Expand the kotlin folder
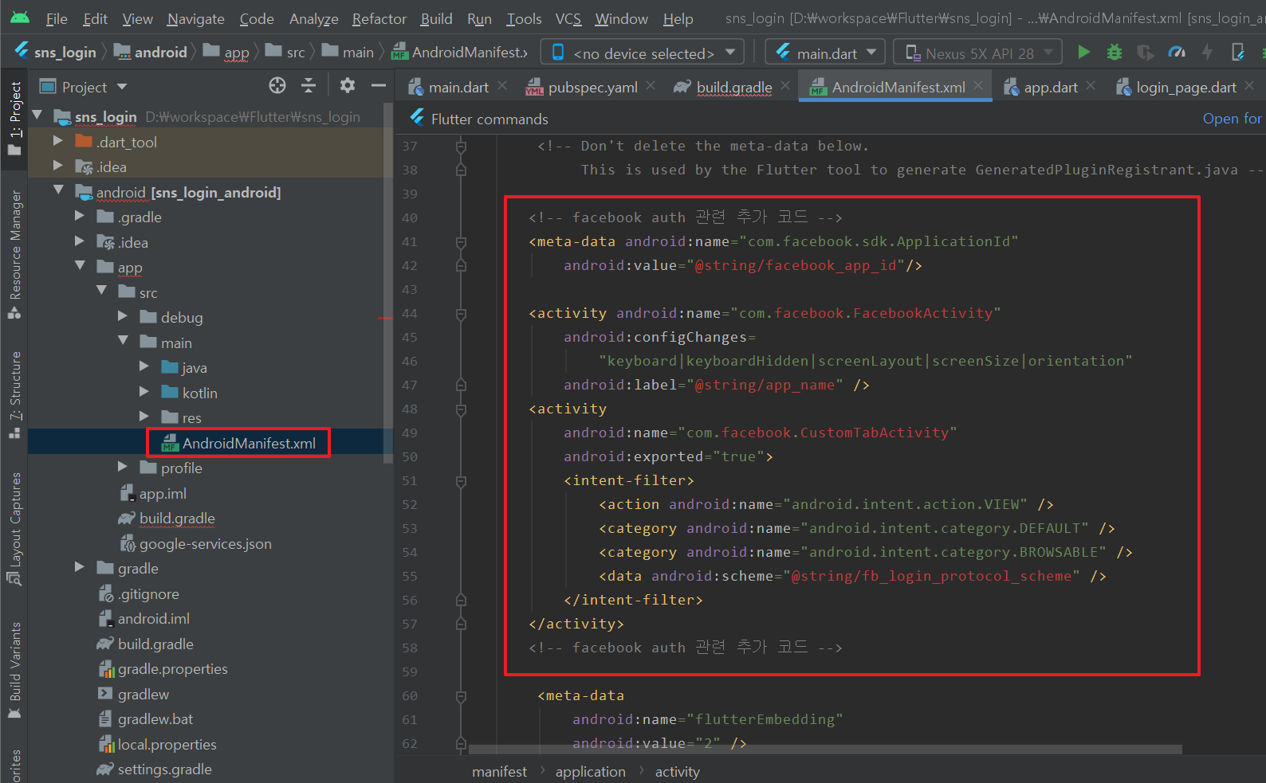Image resolution: width=1266 pixels, height=783 pixels. click(144, 391)
